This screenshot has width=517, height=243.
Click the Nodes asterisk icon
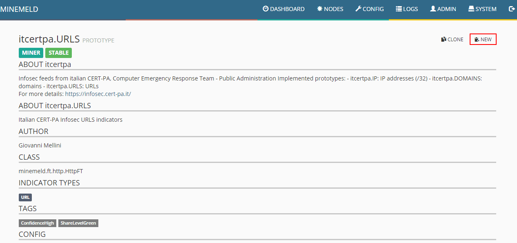(320, 9)
